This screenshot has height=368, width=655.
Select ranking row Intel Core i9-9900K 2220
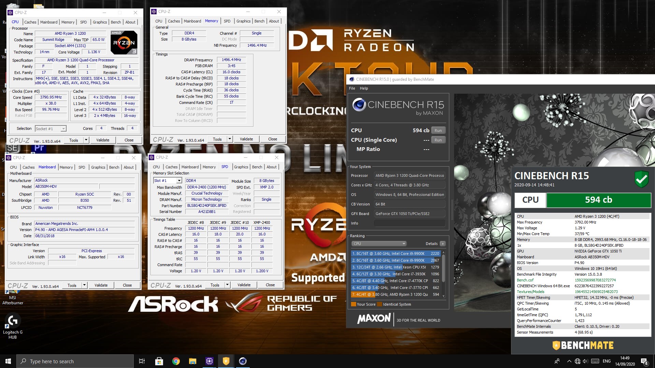tap(396, 254)
